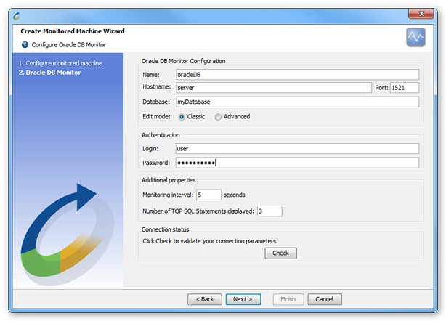
Task: Select step 2 Oracle DB Monitor
Action: 50,73
